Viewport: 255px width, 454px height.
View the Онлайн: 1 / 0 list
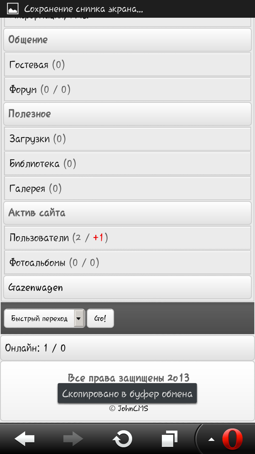[x=35, y=348]
